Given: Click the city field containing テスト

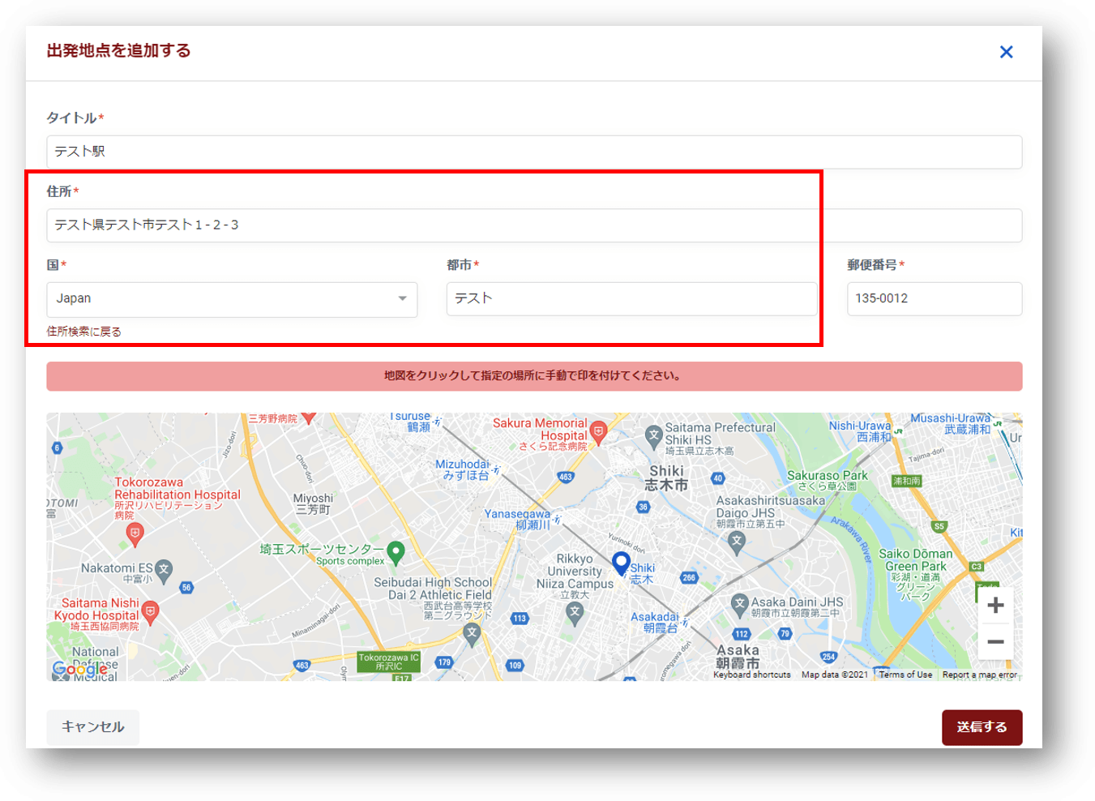Looking at the screenshot, I should click(631, 299).
